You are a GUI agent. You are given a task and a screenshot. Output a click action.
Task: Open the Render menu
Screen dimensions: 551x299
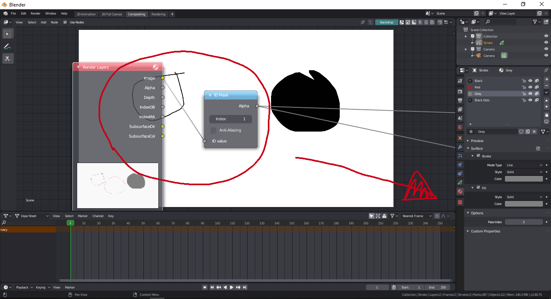click(x=36, y=13)
